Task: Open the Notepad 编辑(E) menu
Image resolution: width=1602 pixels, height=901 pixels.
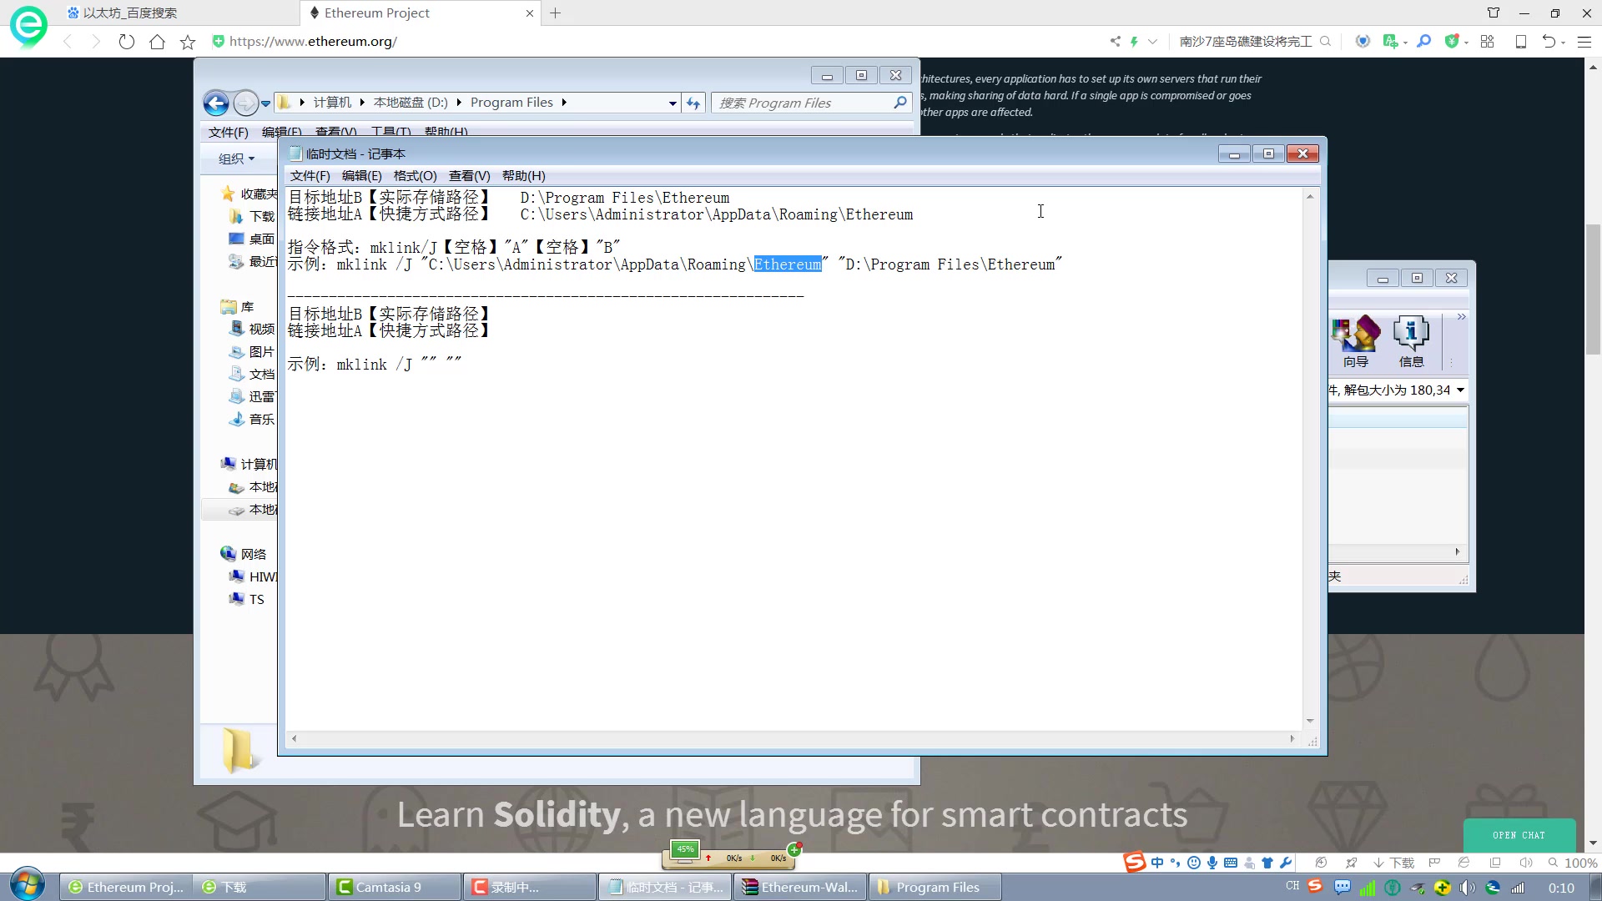Action: tap(361, 176)
